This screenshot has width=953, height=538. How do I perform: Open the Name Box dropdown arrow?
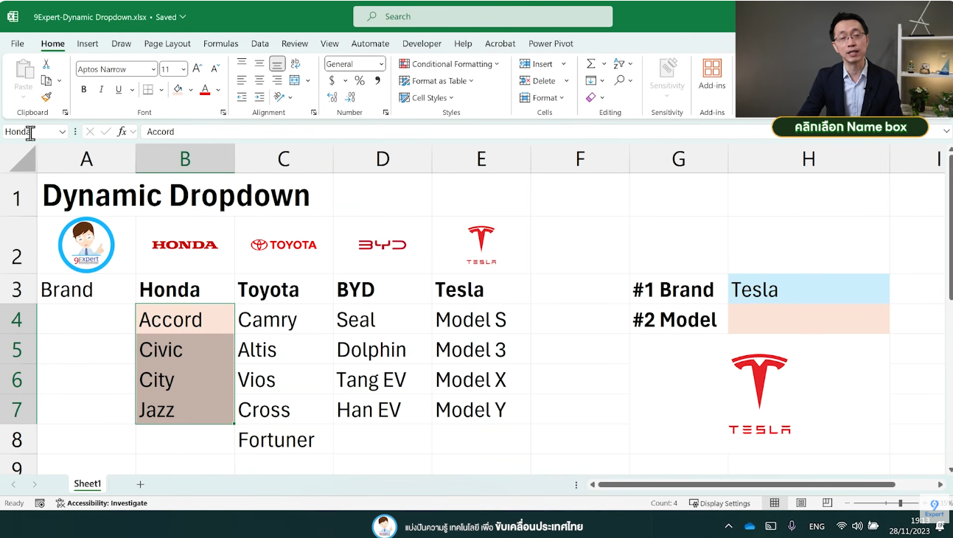(x=62, y=132)
